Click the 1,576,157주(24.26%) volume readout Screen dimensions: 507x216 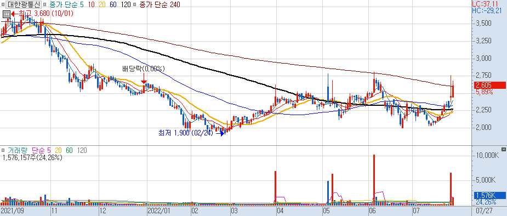(x=32, y=158)
